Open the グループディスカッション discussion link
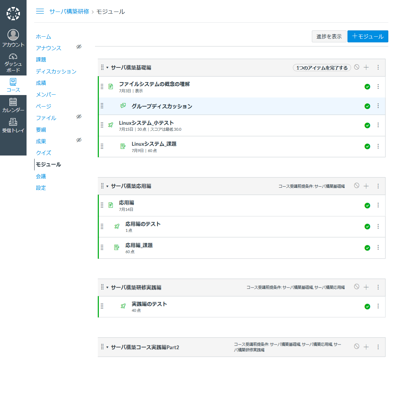Image resolution: width=396 pixels, height=398 pixels. [162, 106]
